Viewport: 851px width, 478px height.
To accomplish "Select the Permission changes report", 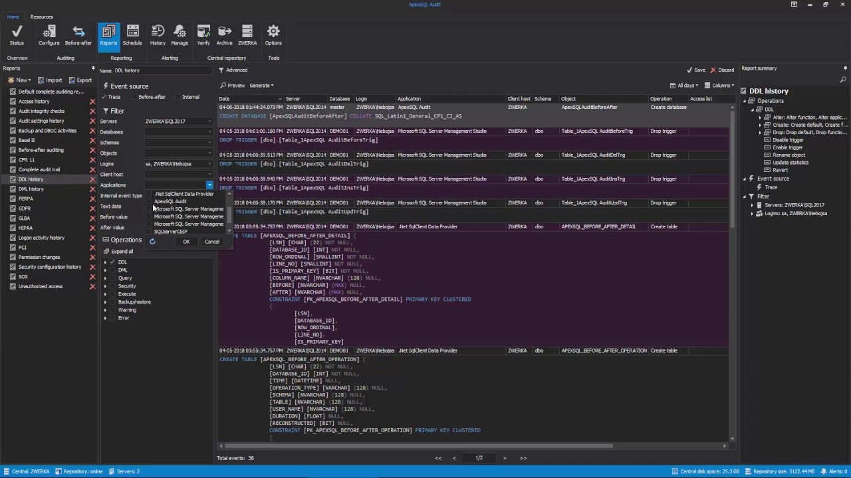I will click(x=39, y=257).
